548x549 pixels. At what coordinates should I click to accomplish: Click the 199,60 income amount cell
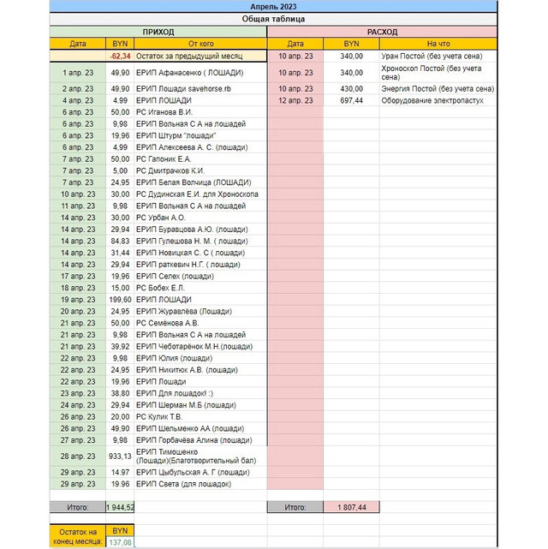coord(120,300)
